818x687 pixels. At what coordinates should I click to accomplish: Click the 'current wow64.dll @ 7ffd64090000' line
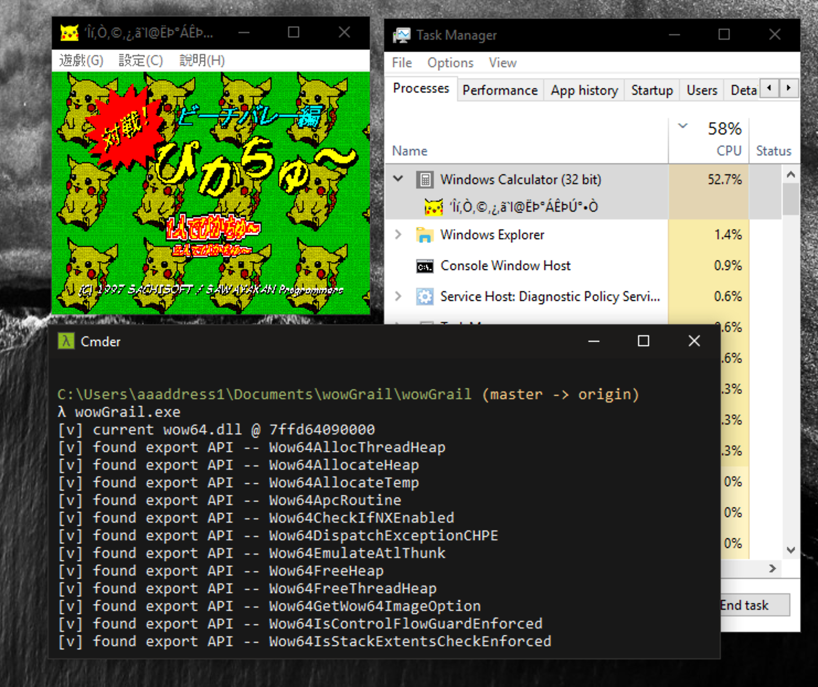pos(216,430)
